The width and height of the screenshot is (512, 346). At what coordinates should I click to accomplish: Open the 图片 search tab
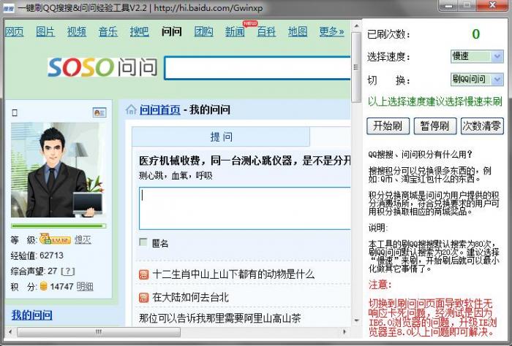[45, 31]
